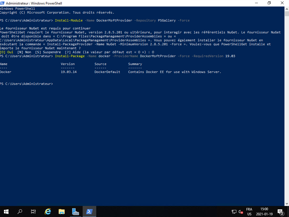Click the Copyright Microsoft Corporation line
The image size is (289, 217).
coord(57,12)
